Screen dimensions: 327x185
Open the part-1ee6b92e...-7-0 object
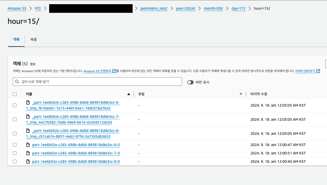(x=76, y=153)
